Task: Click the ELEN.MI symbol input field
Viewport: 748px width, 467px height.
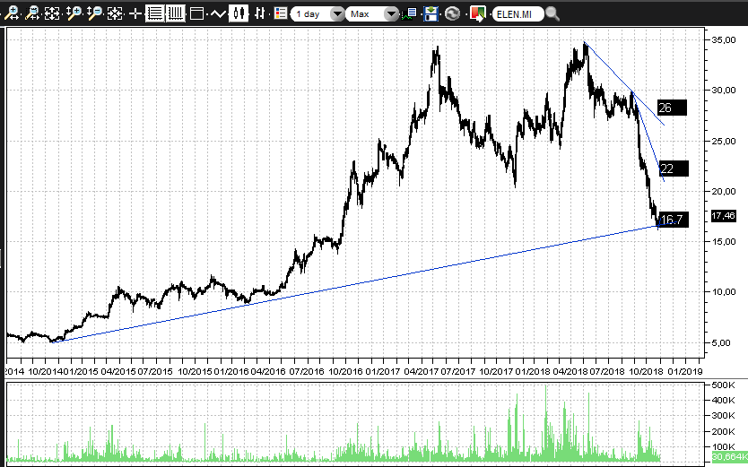Action: (x=518, y=13)
